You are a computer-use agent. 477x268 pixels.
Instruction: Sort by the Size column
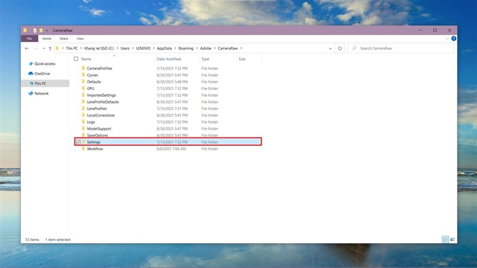point(242,59)
